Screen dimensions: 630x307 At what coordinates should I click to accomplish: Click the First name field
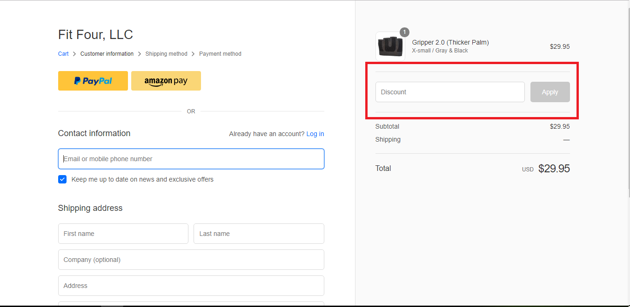(123, 234)
